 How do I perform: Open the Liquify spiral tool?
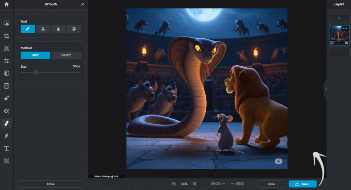point(7,111)
